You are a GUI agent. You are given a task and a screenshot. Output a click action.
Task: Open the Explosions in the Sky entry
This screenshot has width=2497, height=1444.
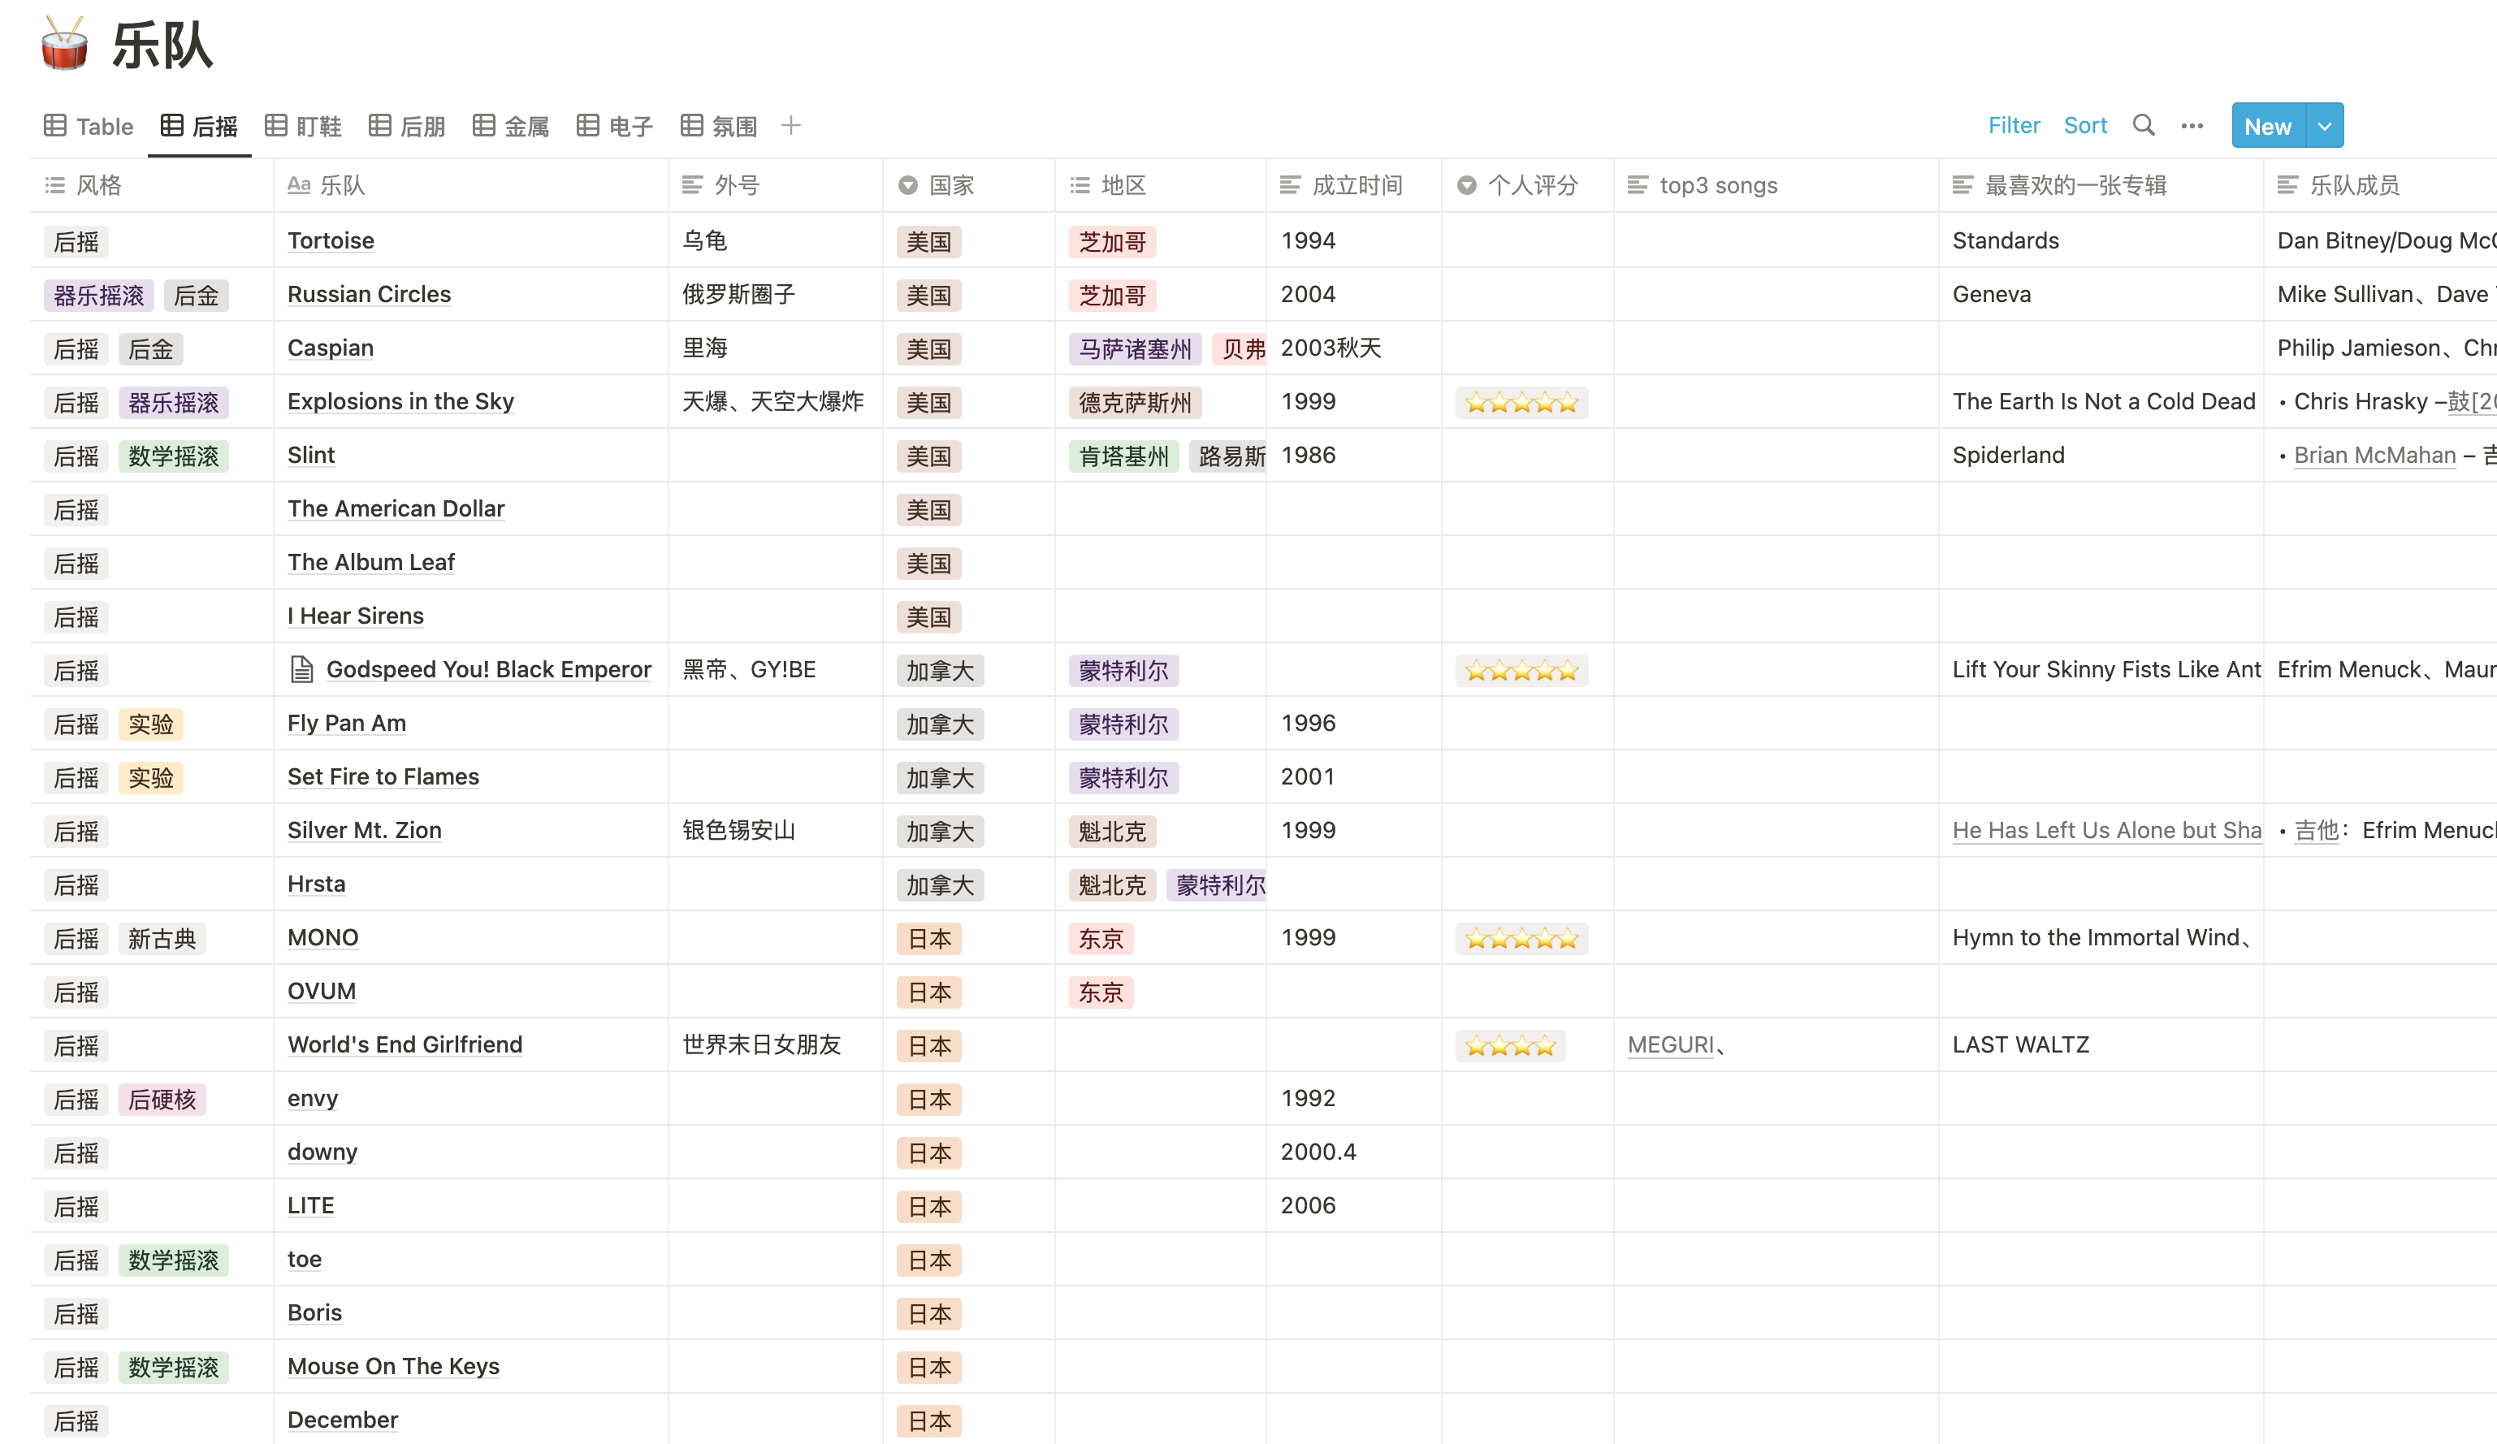[400, 401]
